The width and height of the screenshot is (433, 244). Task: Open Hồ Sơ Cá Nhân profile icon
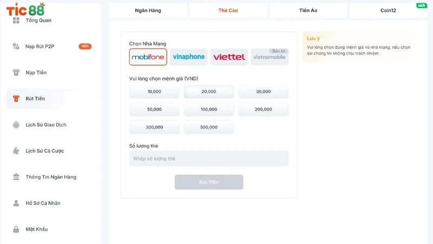(x=16, y=203)
